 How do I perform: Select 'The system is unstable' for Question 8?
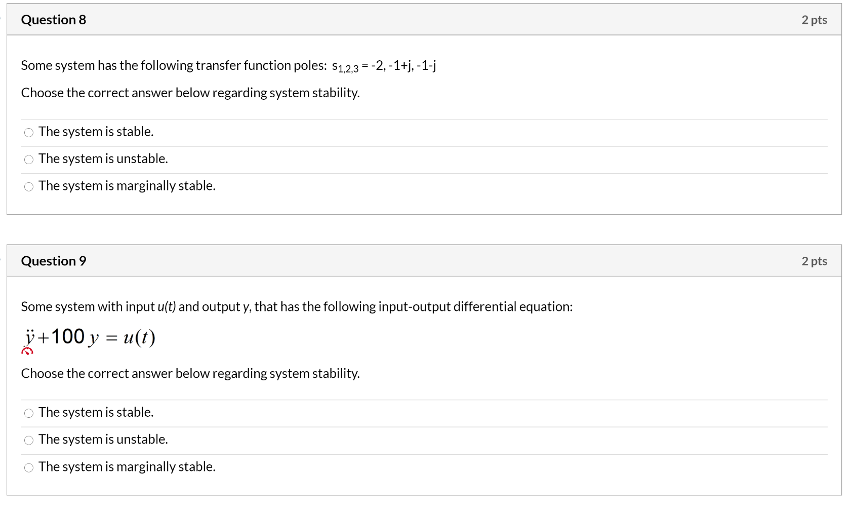tap(29, 160)
